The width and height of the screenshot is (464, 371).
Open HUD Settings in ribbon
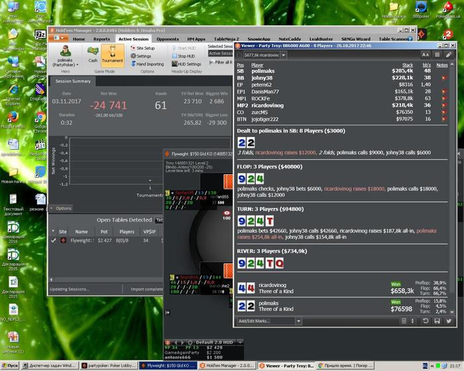[186, 64]
